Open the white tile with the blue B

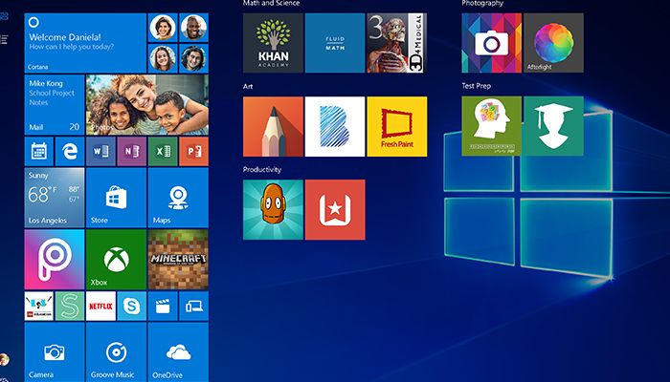tap(335, 127)
